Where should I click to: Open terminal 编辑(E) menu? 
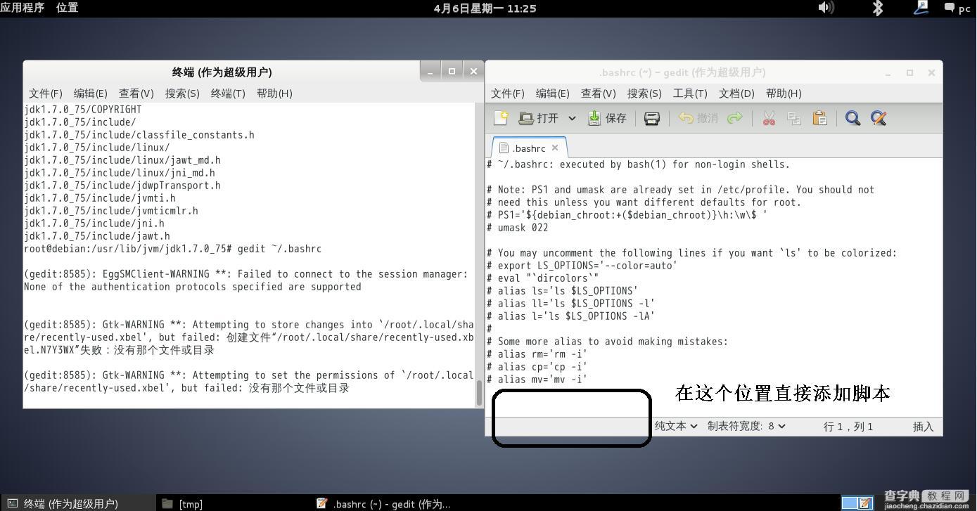pyautogui.click(x=90, y=93)
